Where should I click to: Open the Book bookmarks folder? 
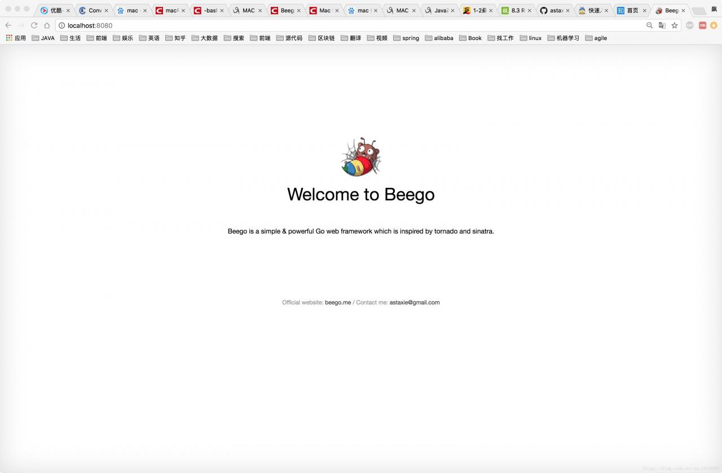click(x=470, y=38)
